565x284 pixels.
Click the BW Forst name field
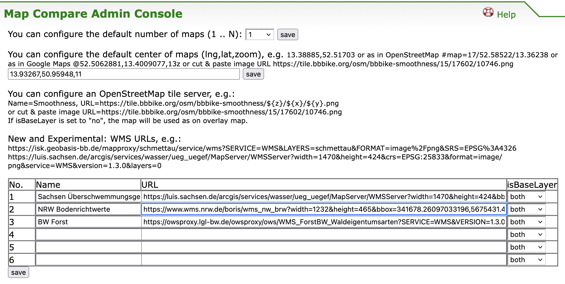click(x=88, y=222)
